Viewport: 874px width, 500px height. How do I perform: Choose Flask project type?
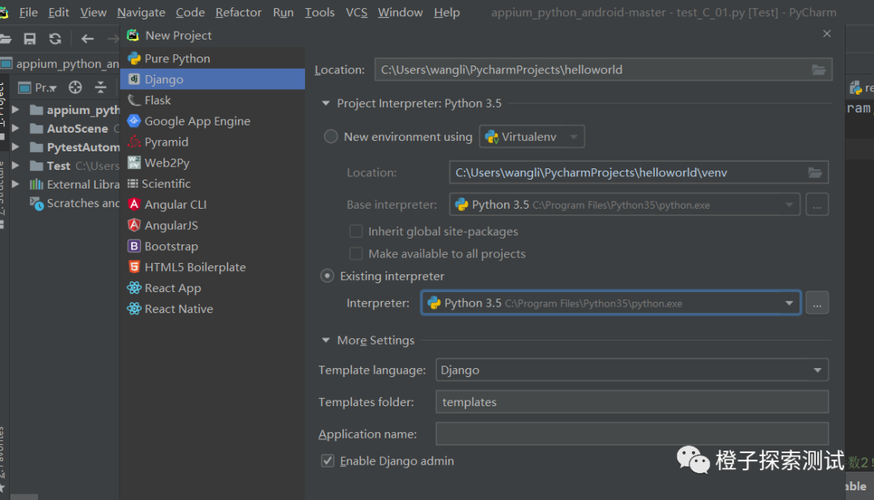pyautogui.click(x=212, y=100)
